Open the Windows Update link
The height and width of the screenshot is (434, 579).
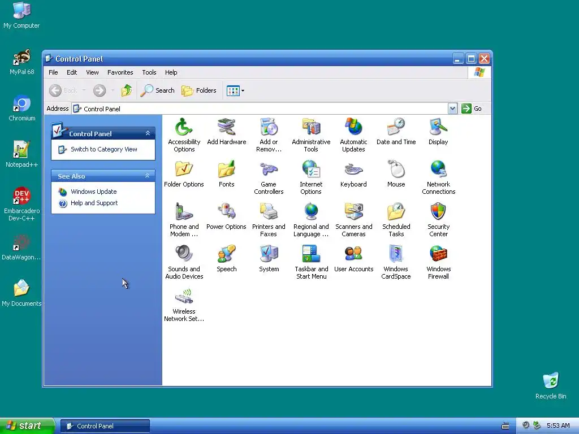click(x=93, y=192)
